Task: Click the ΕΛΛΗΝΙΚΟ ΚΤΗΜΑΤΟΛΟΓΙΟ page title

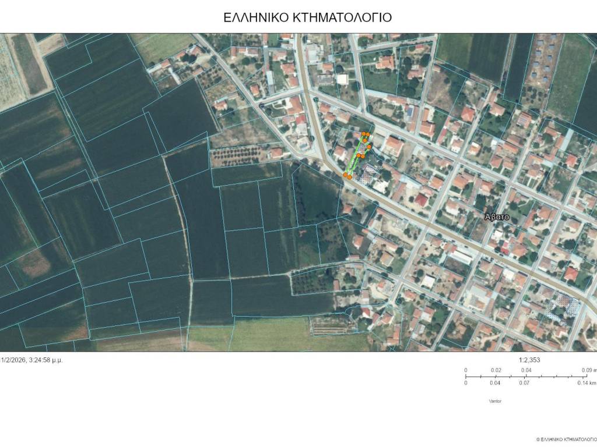Action: coord(307,17)
